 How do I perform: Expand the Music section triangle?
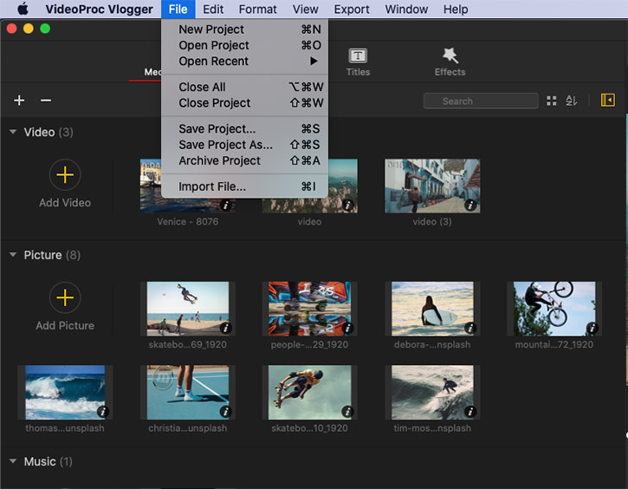13,461
